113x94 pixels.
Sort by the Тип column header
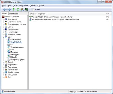point(108,14)
